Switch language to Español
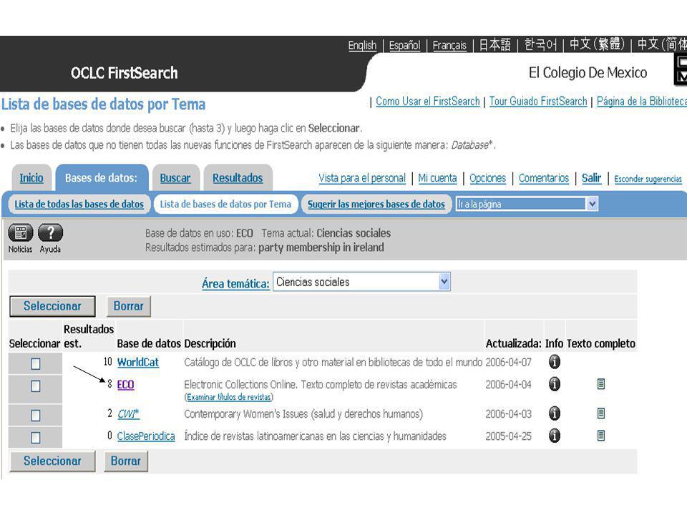The height and width of the screenshot is (515, 687). [x=404, y=45]
